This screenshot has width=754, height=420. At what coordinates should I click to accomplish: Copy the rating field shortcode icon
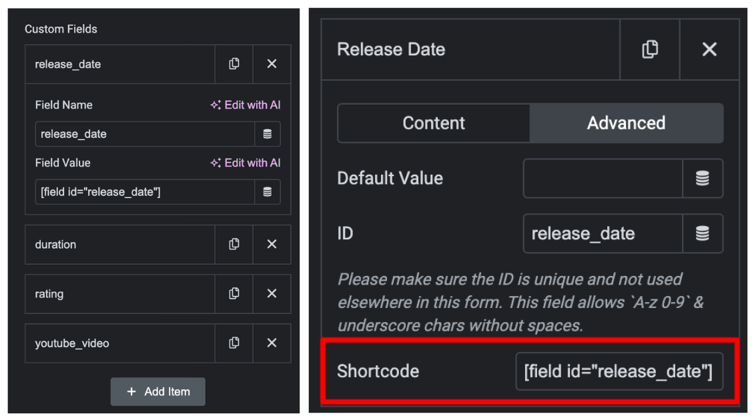pyautogui.click(x=234, y=294)
